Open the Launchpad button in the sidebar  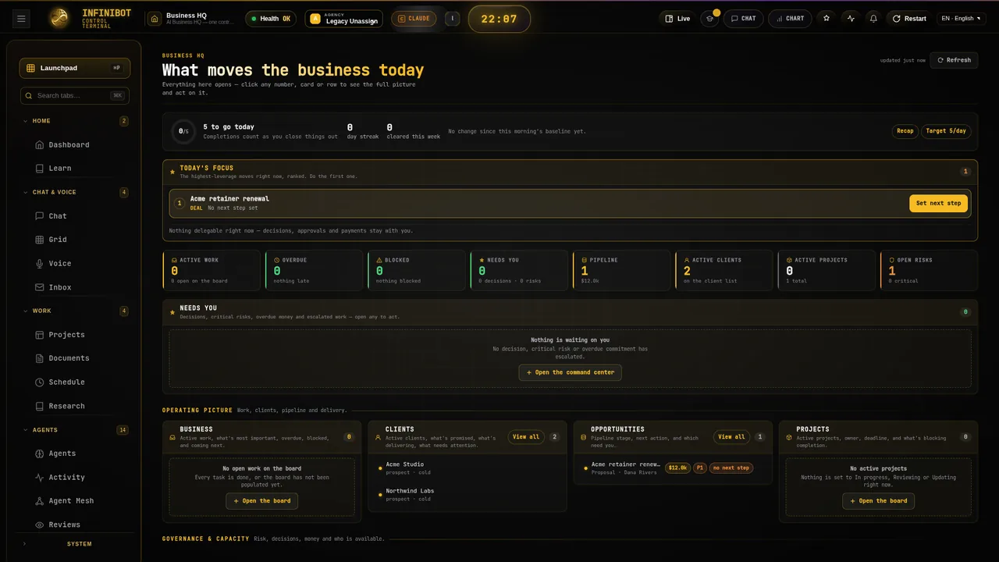point(75,68)
